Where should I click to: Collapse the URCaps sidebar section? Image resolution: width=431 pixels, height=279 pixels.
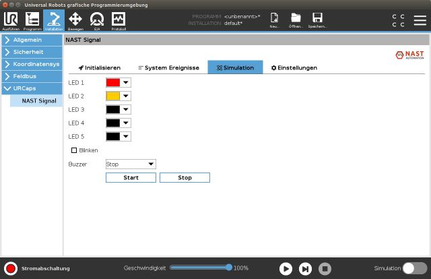[x=31, y=88]
